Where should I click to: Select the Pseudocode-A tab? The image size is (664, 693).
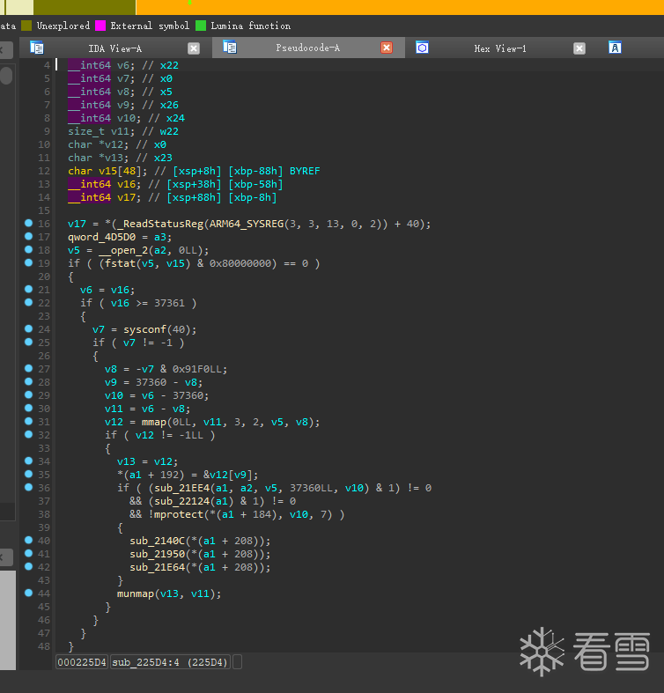pyautogui.click(x=307, y=48)
